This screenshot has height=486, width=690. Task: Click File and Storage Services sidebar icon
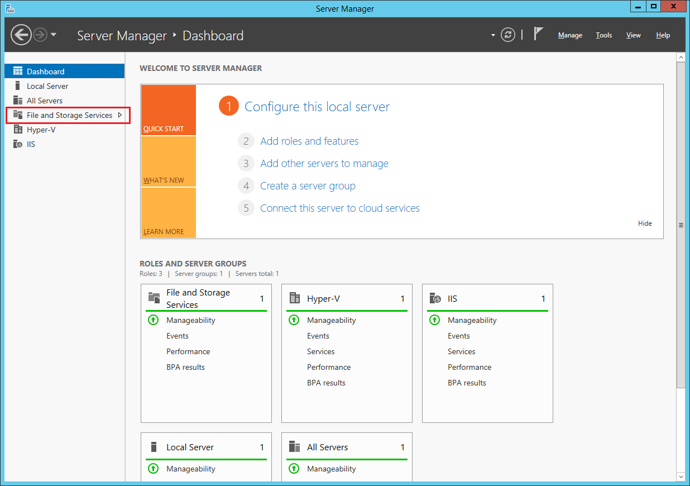pos(17,115)
